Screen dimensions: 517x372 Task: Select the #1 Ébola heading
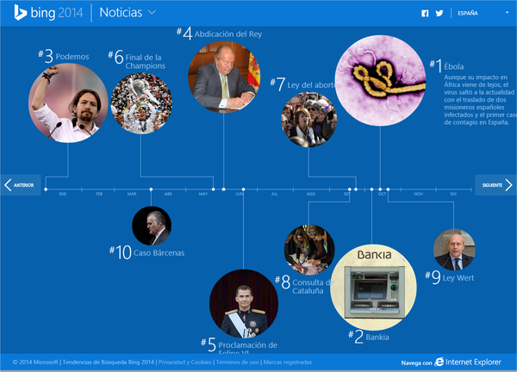pyautogui.click(x=446, y=66)
